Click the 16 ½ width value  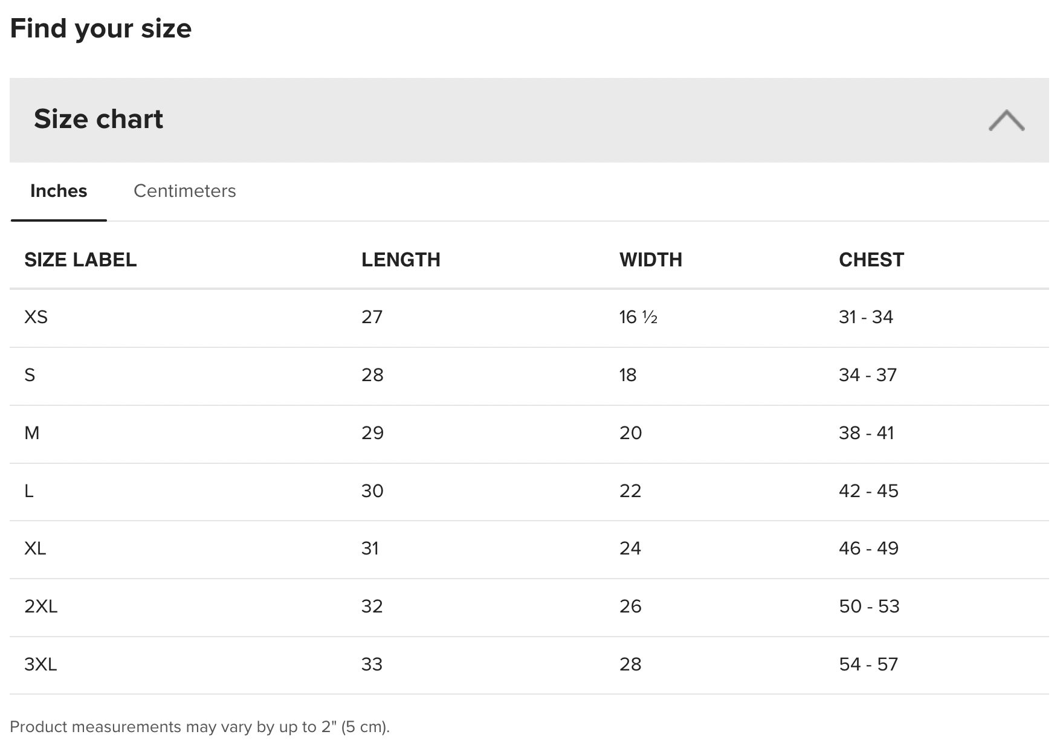point(638,317)
